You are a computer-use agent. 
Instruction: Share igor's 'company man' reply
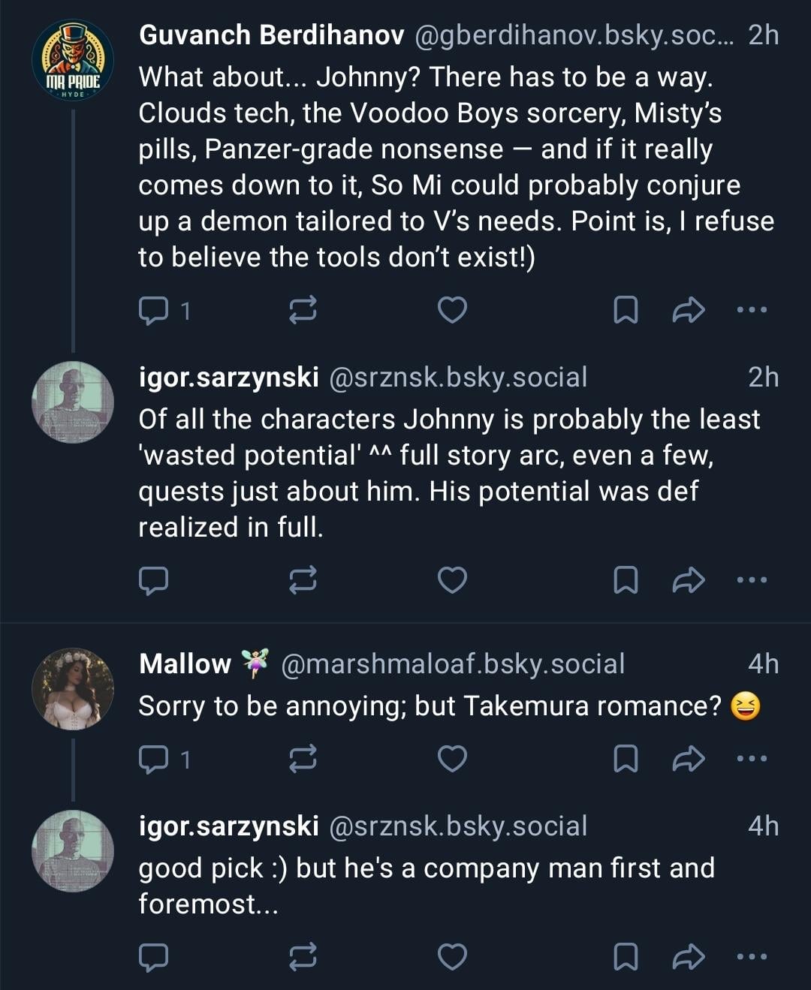point(688,956)
